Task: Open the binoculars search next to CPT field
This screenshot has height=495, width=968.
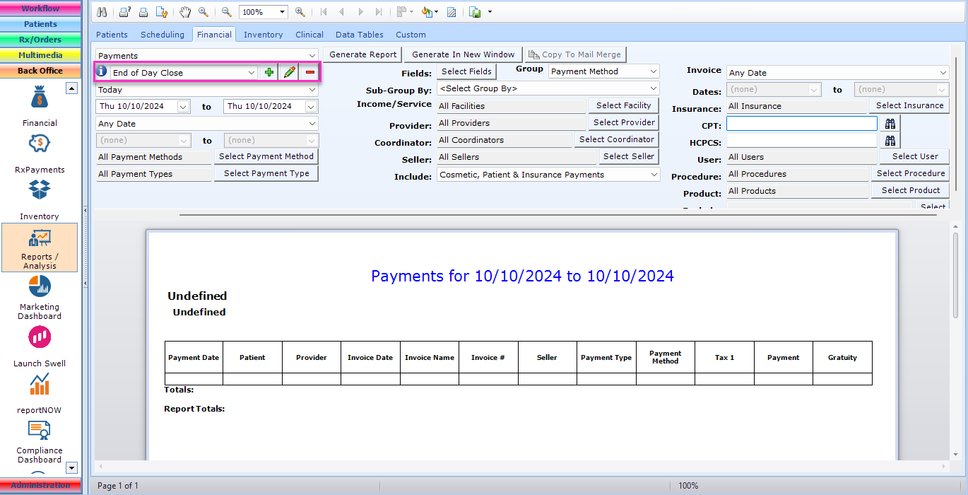Action: pos(890,122)
